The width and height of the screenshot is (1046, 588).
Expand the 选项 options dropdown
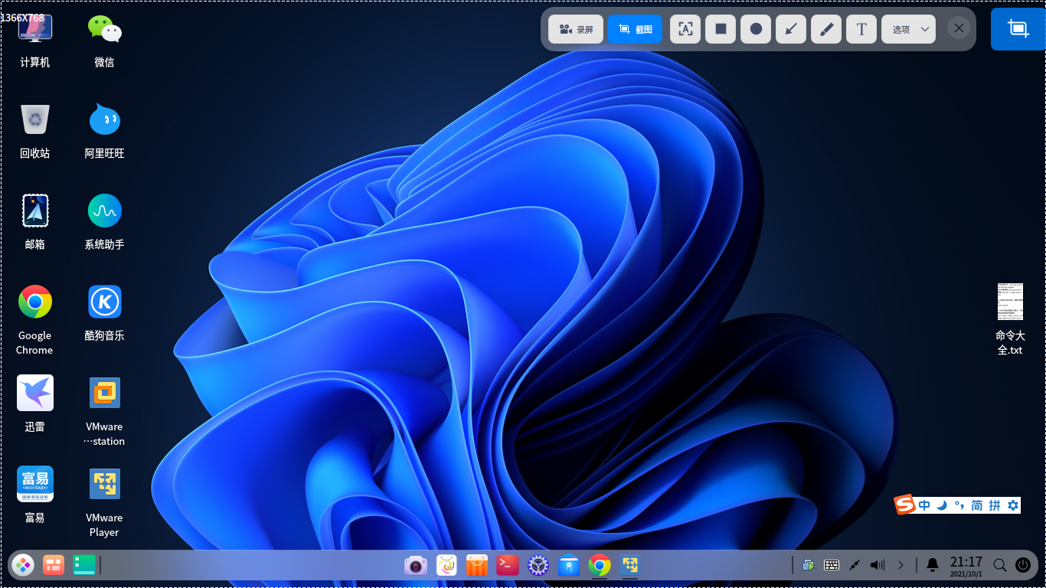click(908, 29)
